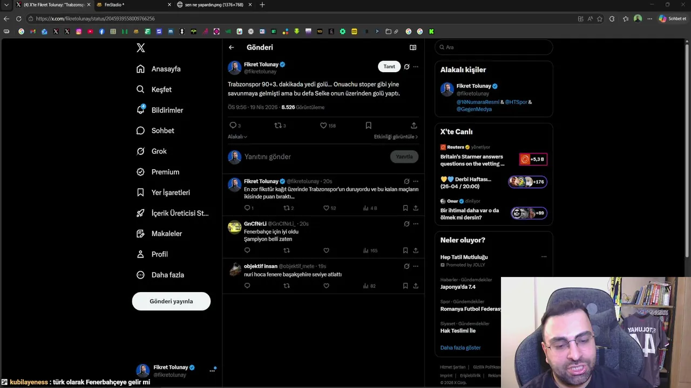Open more options on the fikstür reply

tap(416, 182)
